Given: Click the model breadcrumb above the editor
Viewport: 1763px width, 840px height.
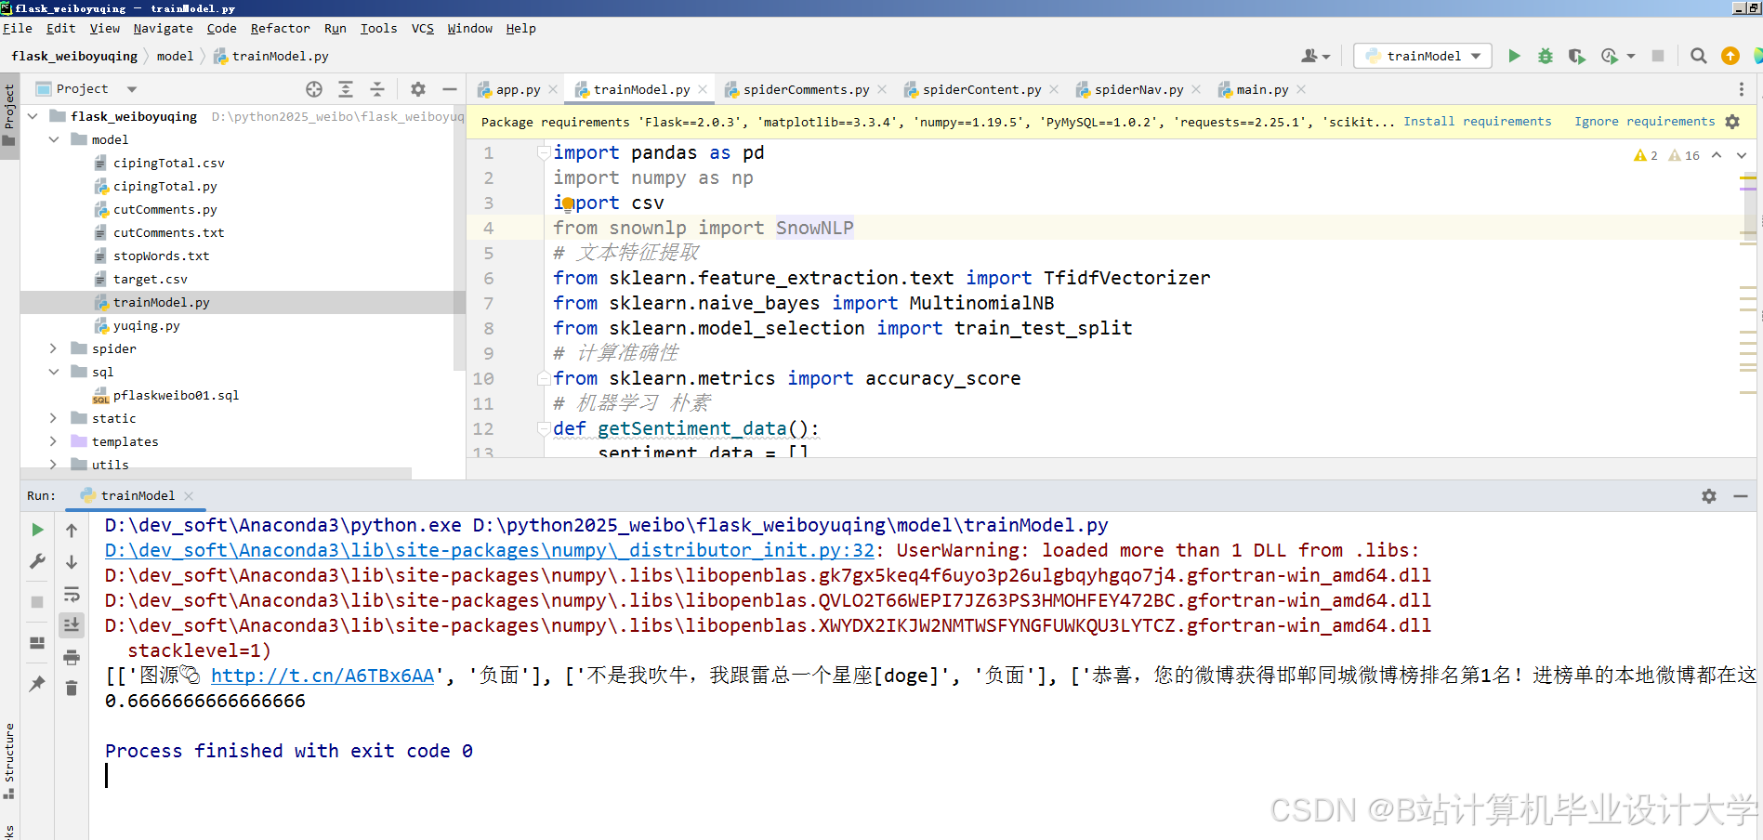Looking at the screenshot, I should click(x=175, y=57).
